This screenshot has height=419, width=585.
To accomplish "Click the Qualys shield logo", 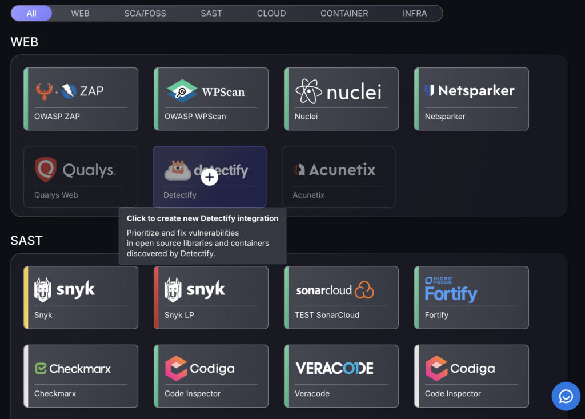I will click(x=46, y=170).
